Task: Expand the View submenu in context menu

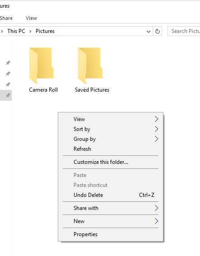Action: point(111,119)
